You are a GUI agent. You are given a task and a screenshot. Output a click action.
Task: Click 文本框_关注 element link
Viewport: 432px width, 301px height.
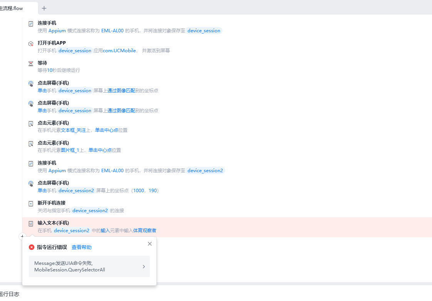coord(74,130)
